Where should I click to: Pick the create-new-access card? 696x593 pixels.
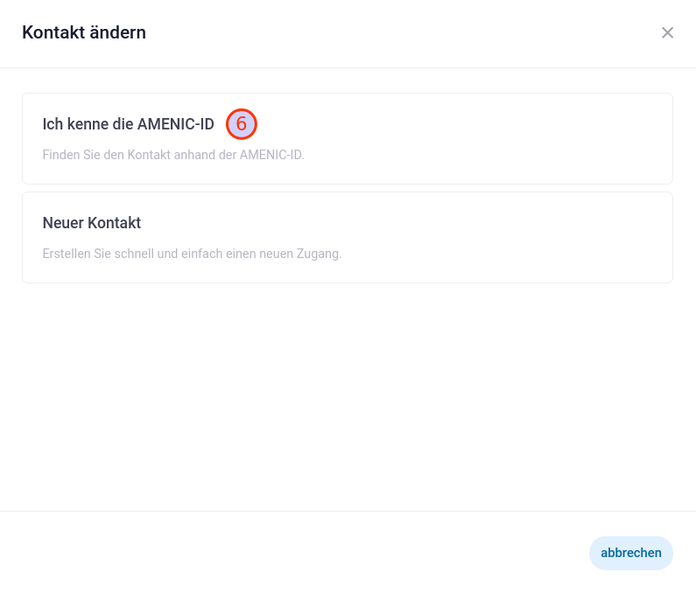[x=348, y=237]
